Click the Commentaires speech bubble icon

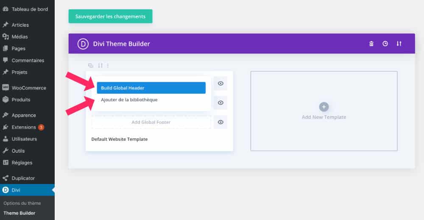coord(6,60)
